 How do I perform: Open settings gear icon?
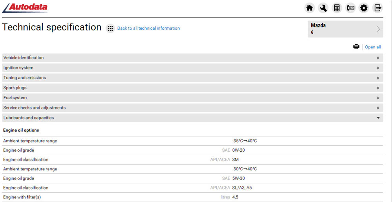coord(364,8)
